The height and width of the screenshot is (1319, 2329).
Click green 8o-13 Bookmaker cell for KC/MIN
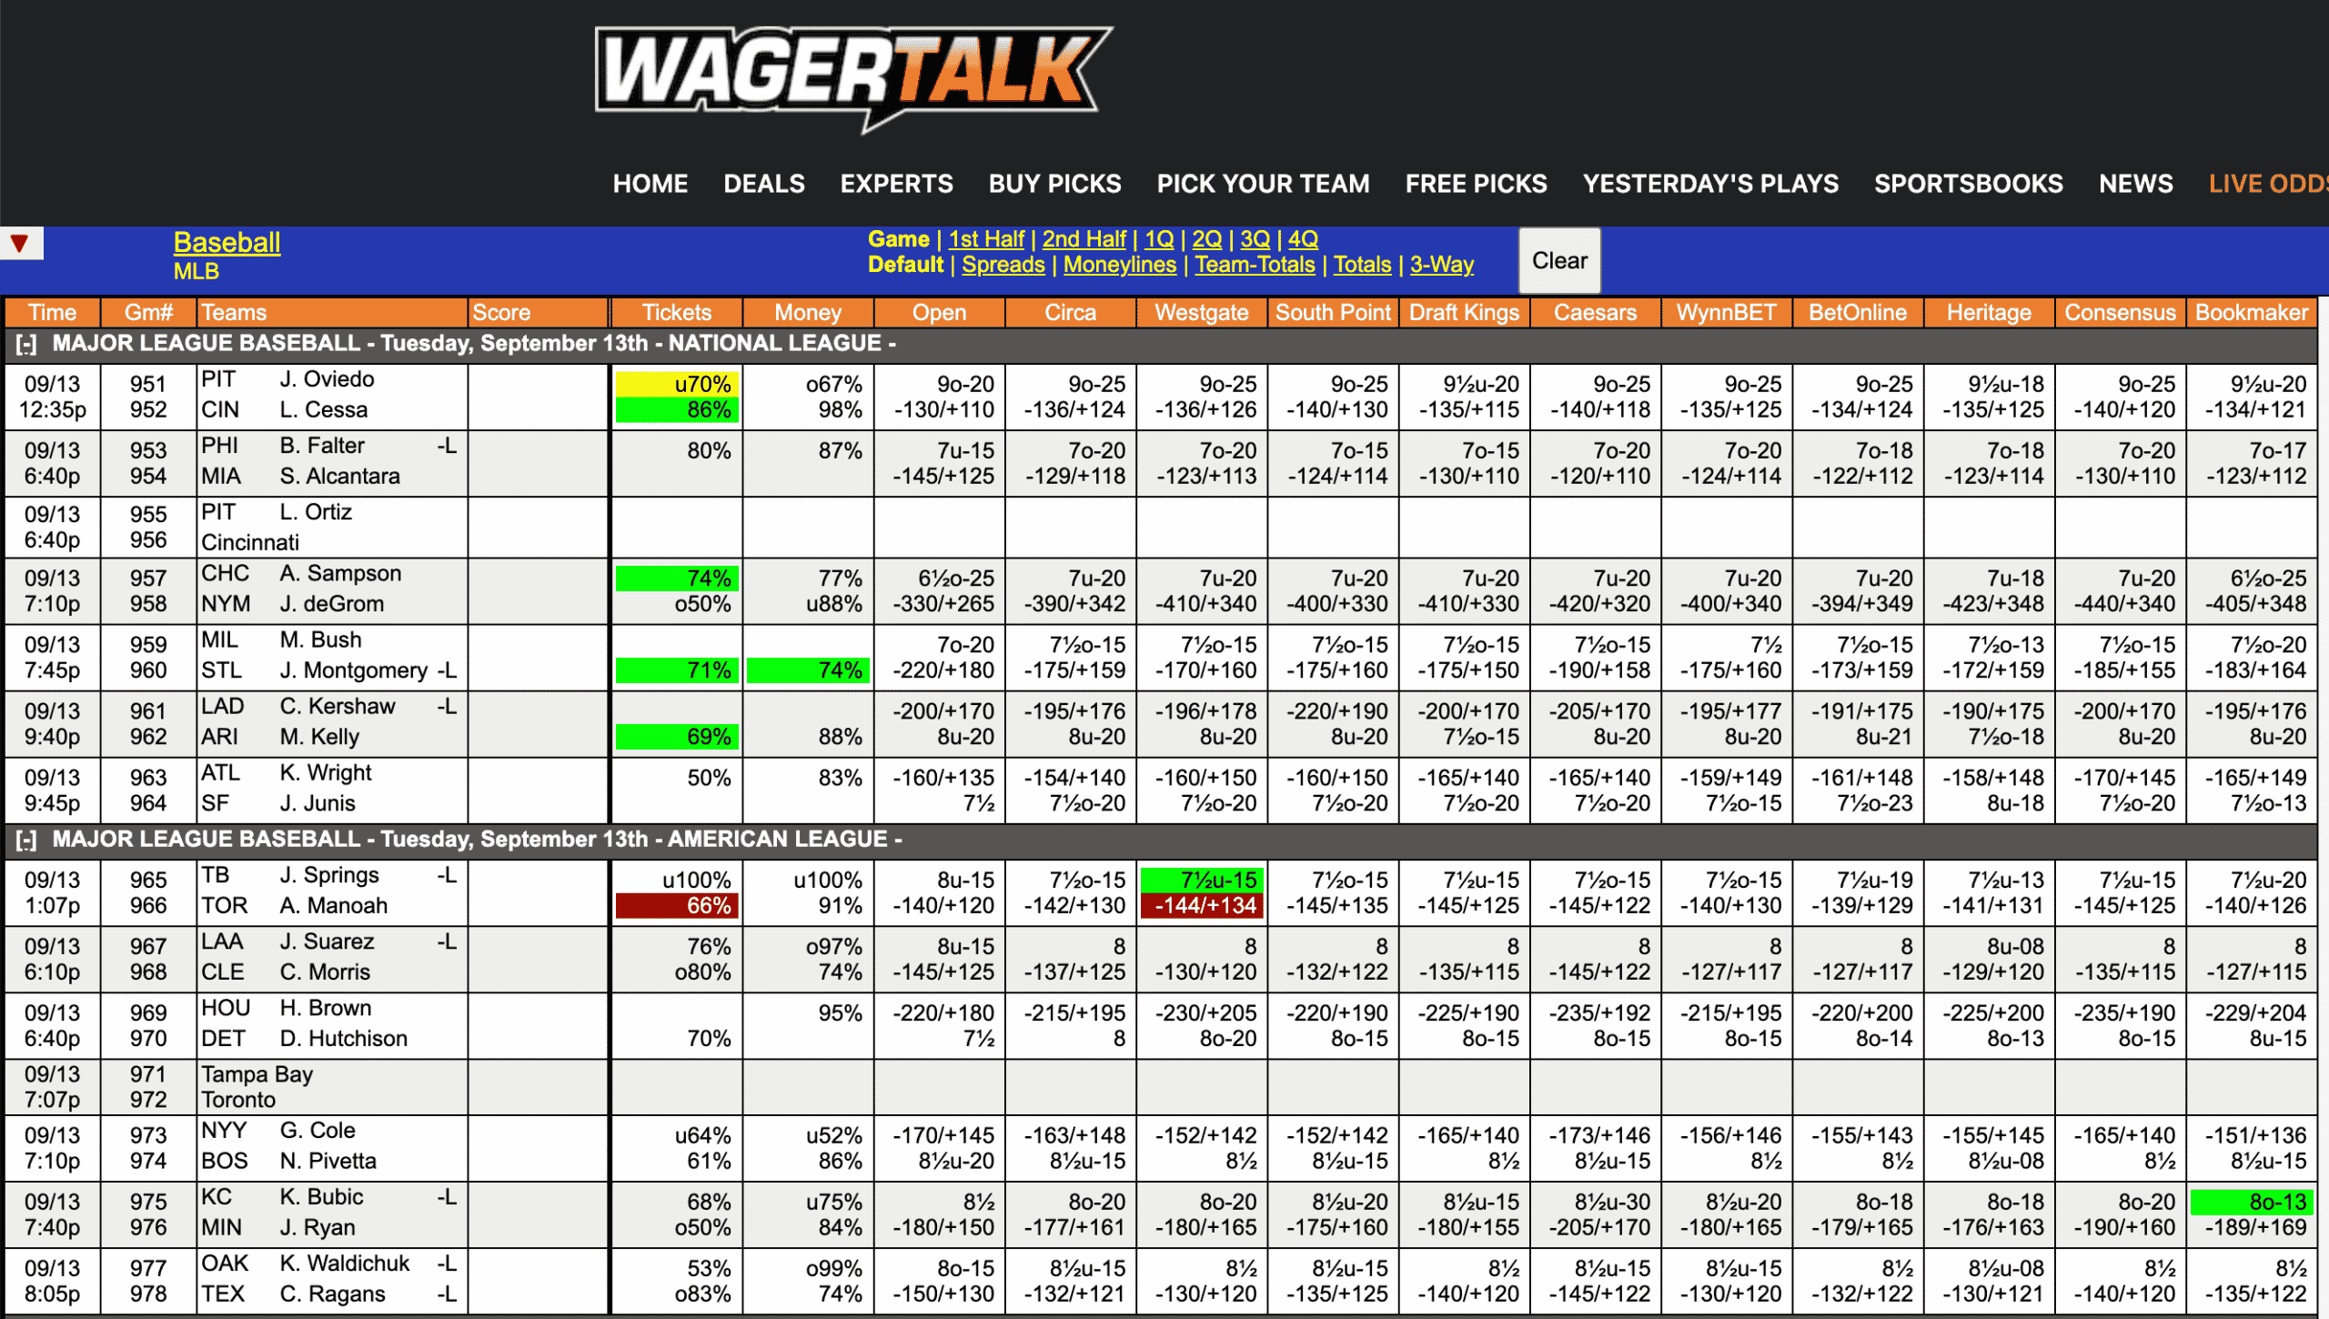point(2251,1203)
